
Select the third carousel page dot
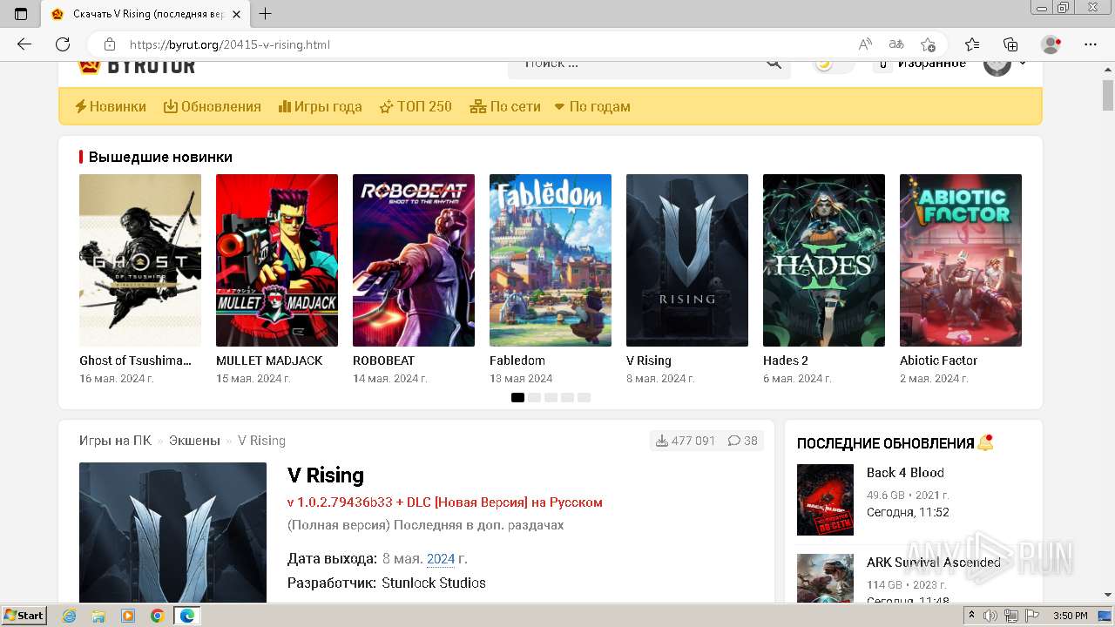pos(551,397)
